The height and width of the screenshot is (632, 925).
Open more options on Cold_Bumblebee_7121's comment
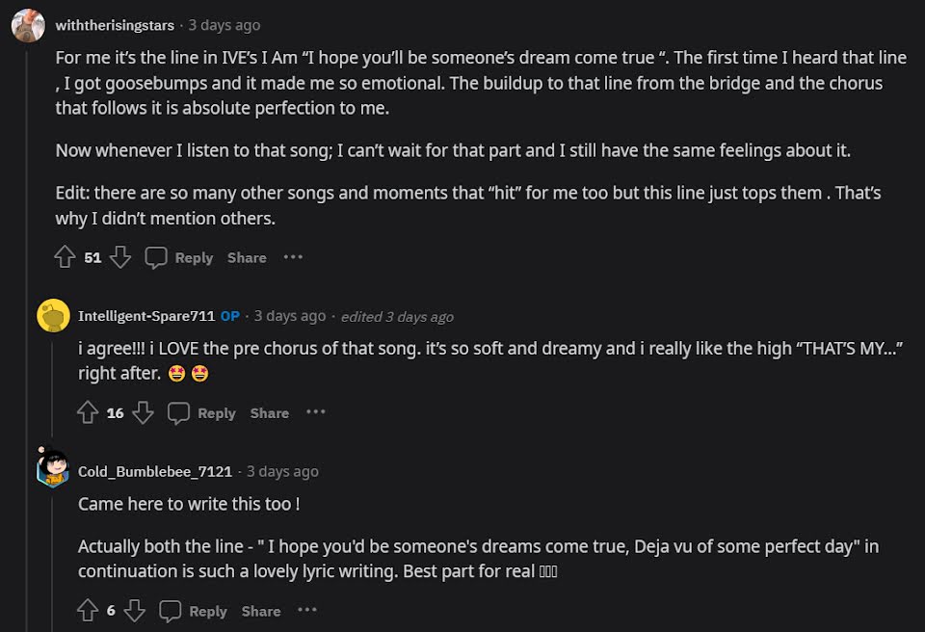[x=307, y=611]
